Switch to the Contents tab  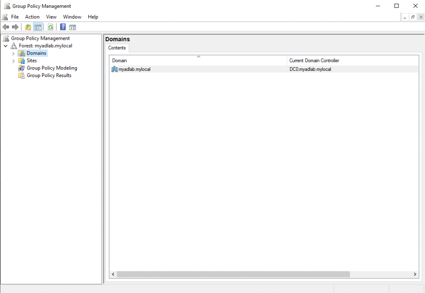point(117,48)
